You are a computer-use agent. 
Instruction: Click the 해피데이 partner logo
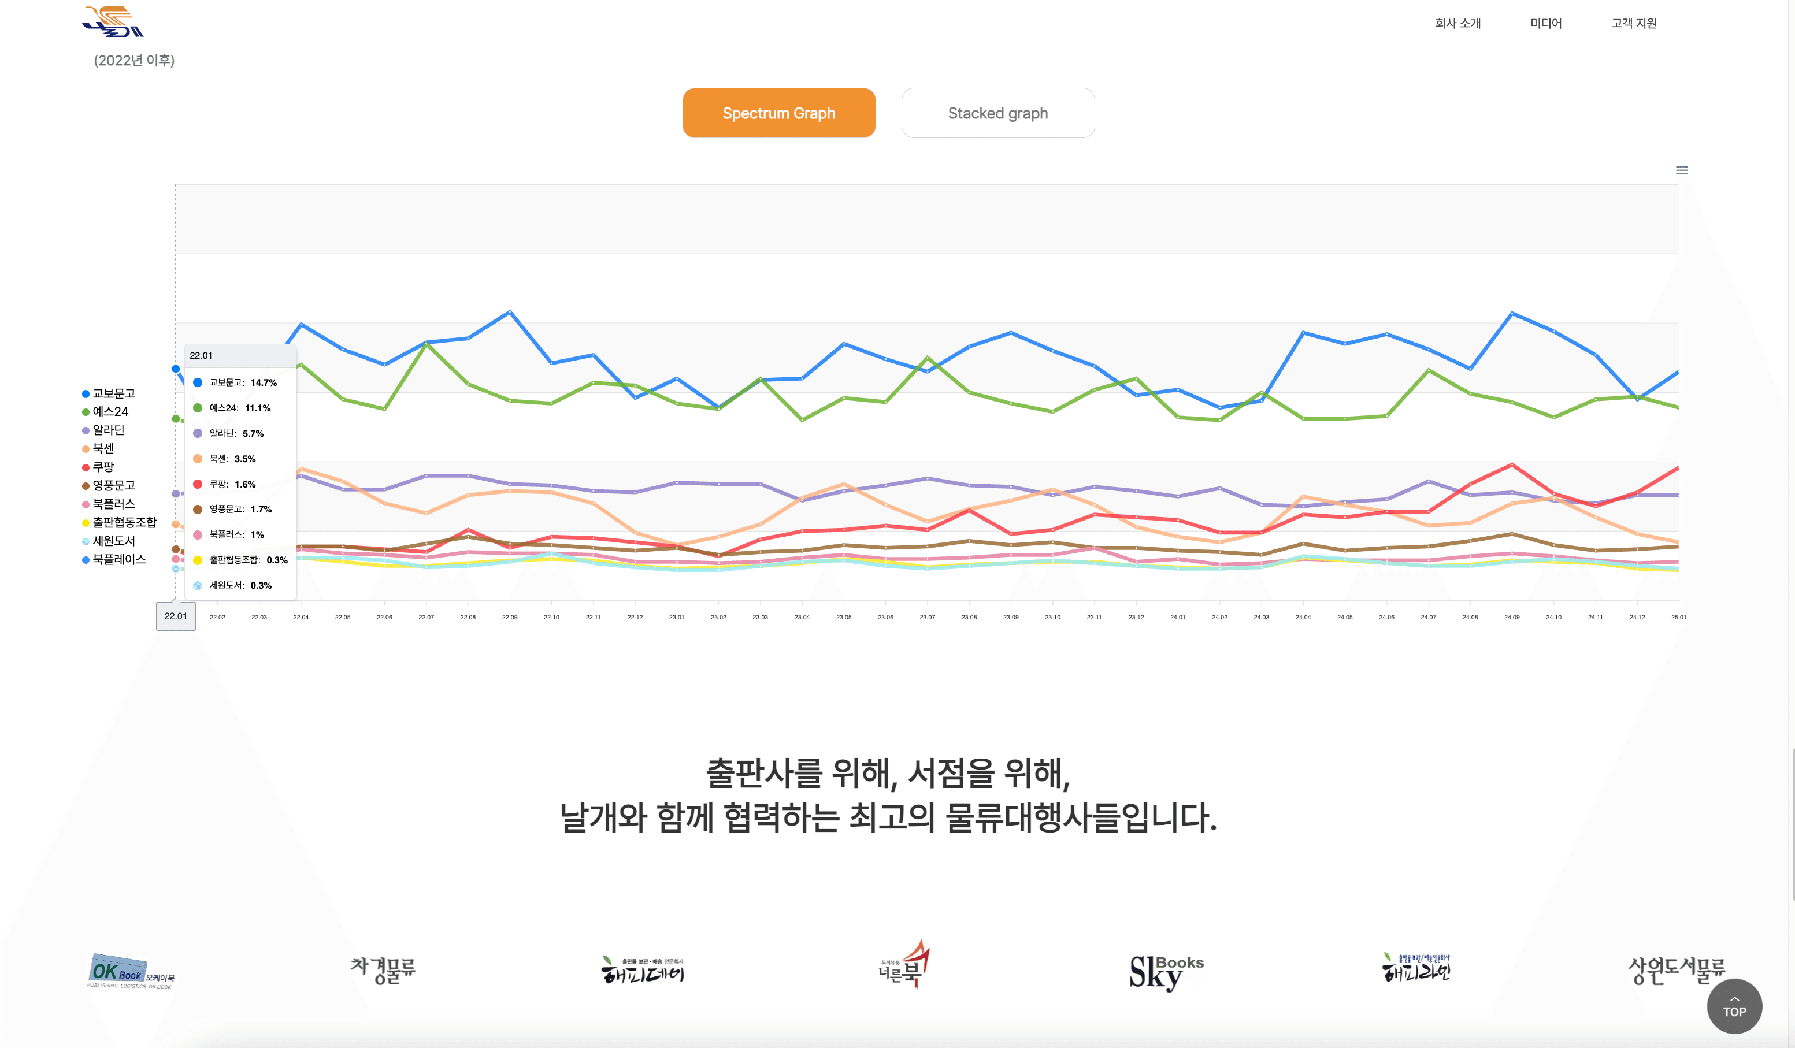point(643,969)
